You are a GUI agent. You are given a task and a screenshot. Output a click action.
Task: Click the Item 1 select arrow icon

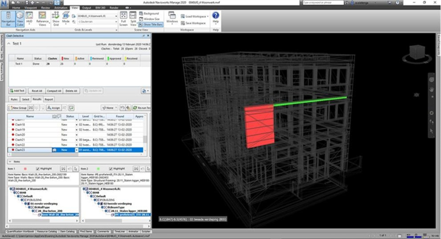point(76,169)
